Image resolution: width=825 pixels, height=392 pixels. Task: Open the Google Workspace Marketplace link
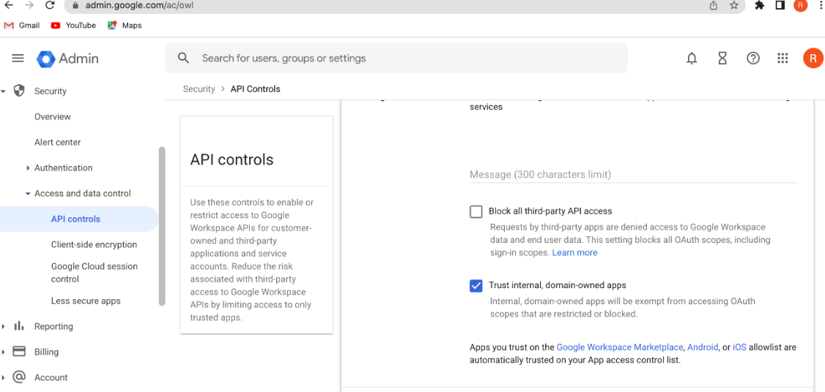620,347
